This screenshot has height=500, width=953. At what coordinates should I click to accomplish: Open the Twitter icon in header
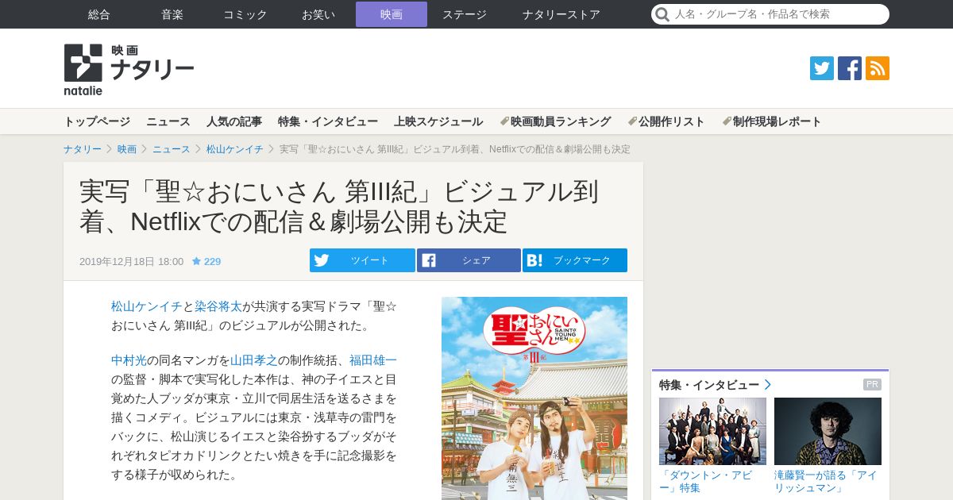coord(822,68)
